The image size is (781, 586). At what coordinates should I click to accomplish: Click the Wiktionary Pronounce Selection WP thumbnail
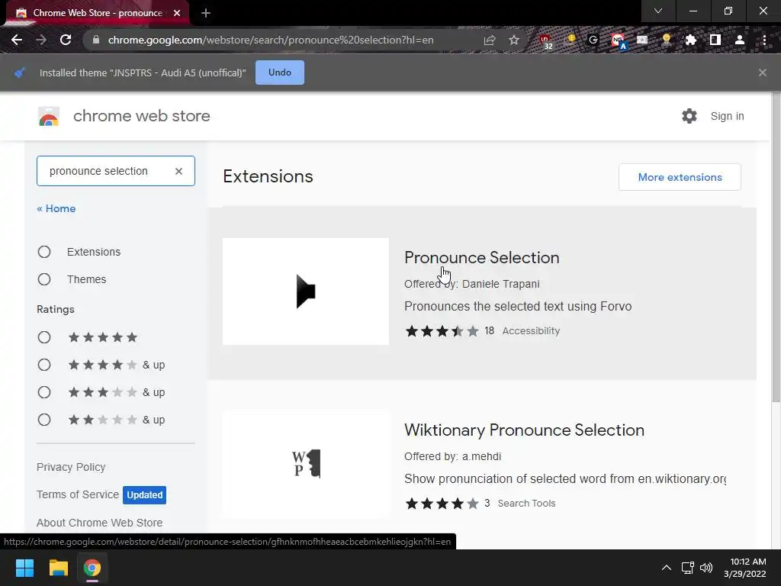[x=306, y=464]
